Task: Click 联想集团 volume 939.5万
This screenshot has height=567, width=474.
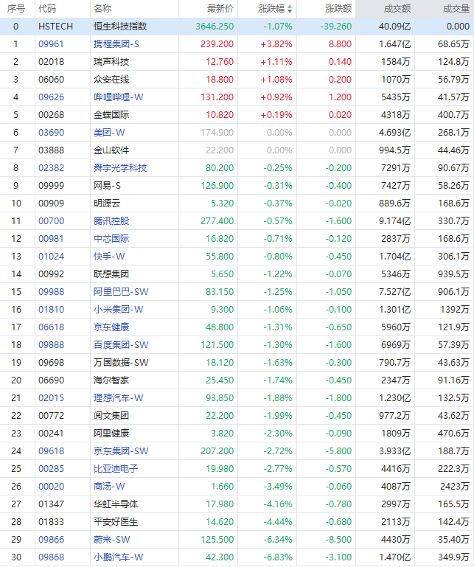Action: 453,274
